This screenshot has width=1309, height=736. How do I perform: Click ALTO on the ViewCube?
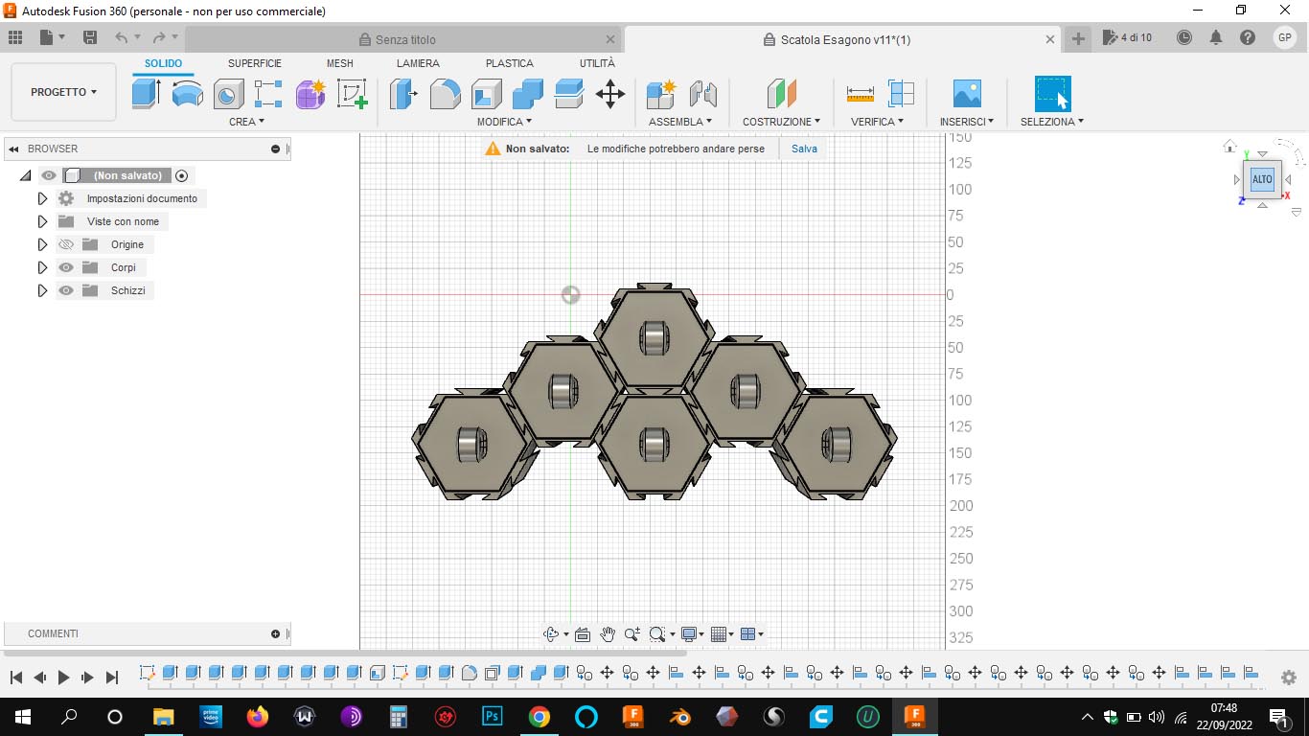[1261, 178]
